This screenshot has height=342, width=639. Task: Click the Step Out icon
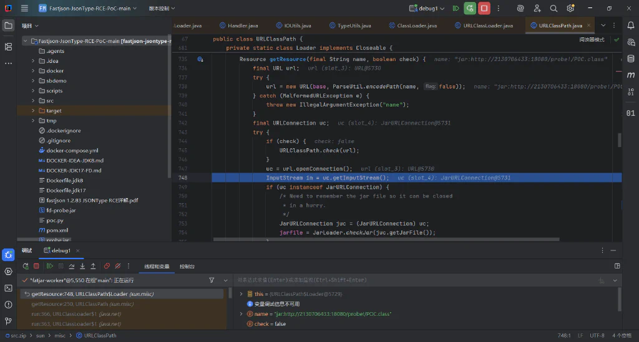pyautogui.click(x=93, y=266)
